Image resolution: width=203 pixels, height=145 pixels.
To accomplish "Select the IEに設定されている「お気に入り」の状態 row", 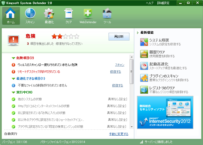I will click(42, 113).
